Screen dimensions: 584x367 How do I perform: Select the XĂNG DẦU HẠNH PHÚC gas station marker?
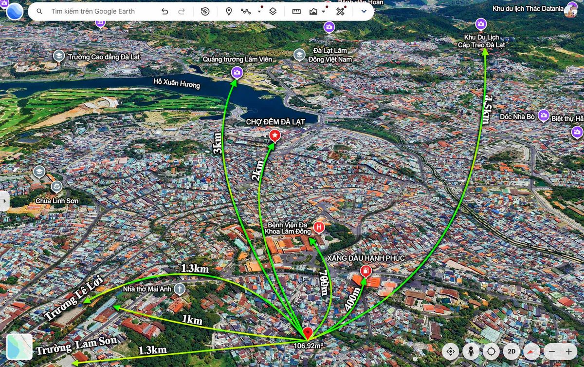366,271
